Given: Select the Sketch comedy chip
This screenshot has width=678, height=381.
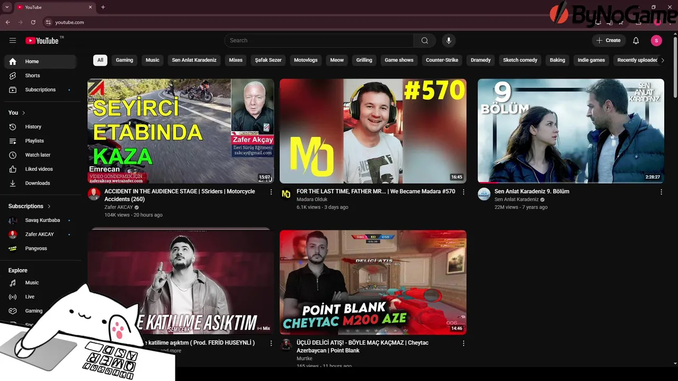Looking at the screenshot, I should tap(520, 60).
